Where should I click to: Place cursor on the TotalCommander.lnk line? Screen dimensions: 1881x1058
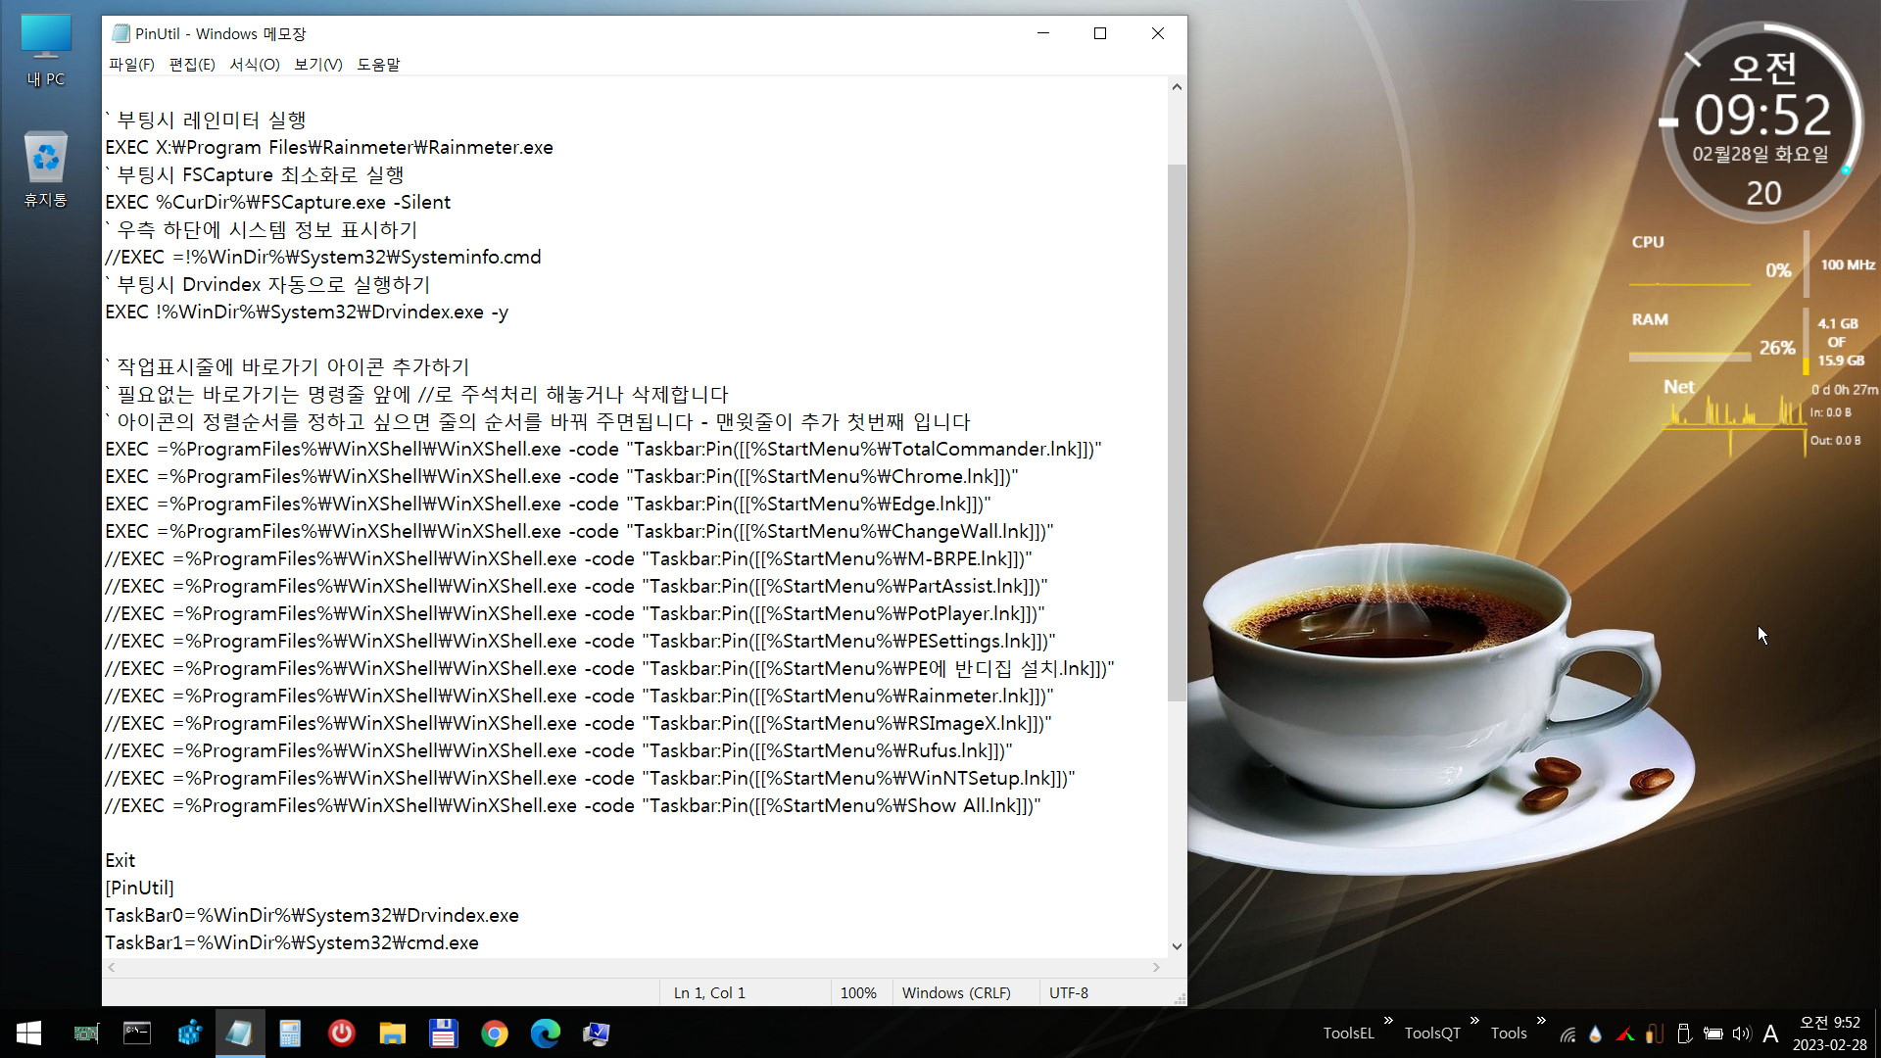pyautogui.click(x=603, y=450)
